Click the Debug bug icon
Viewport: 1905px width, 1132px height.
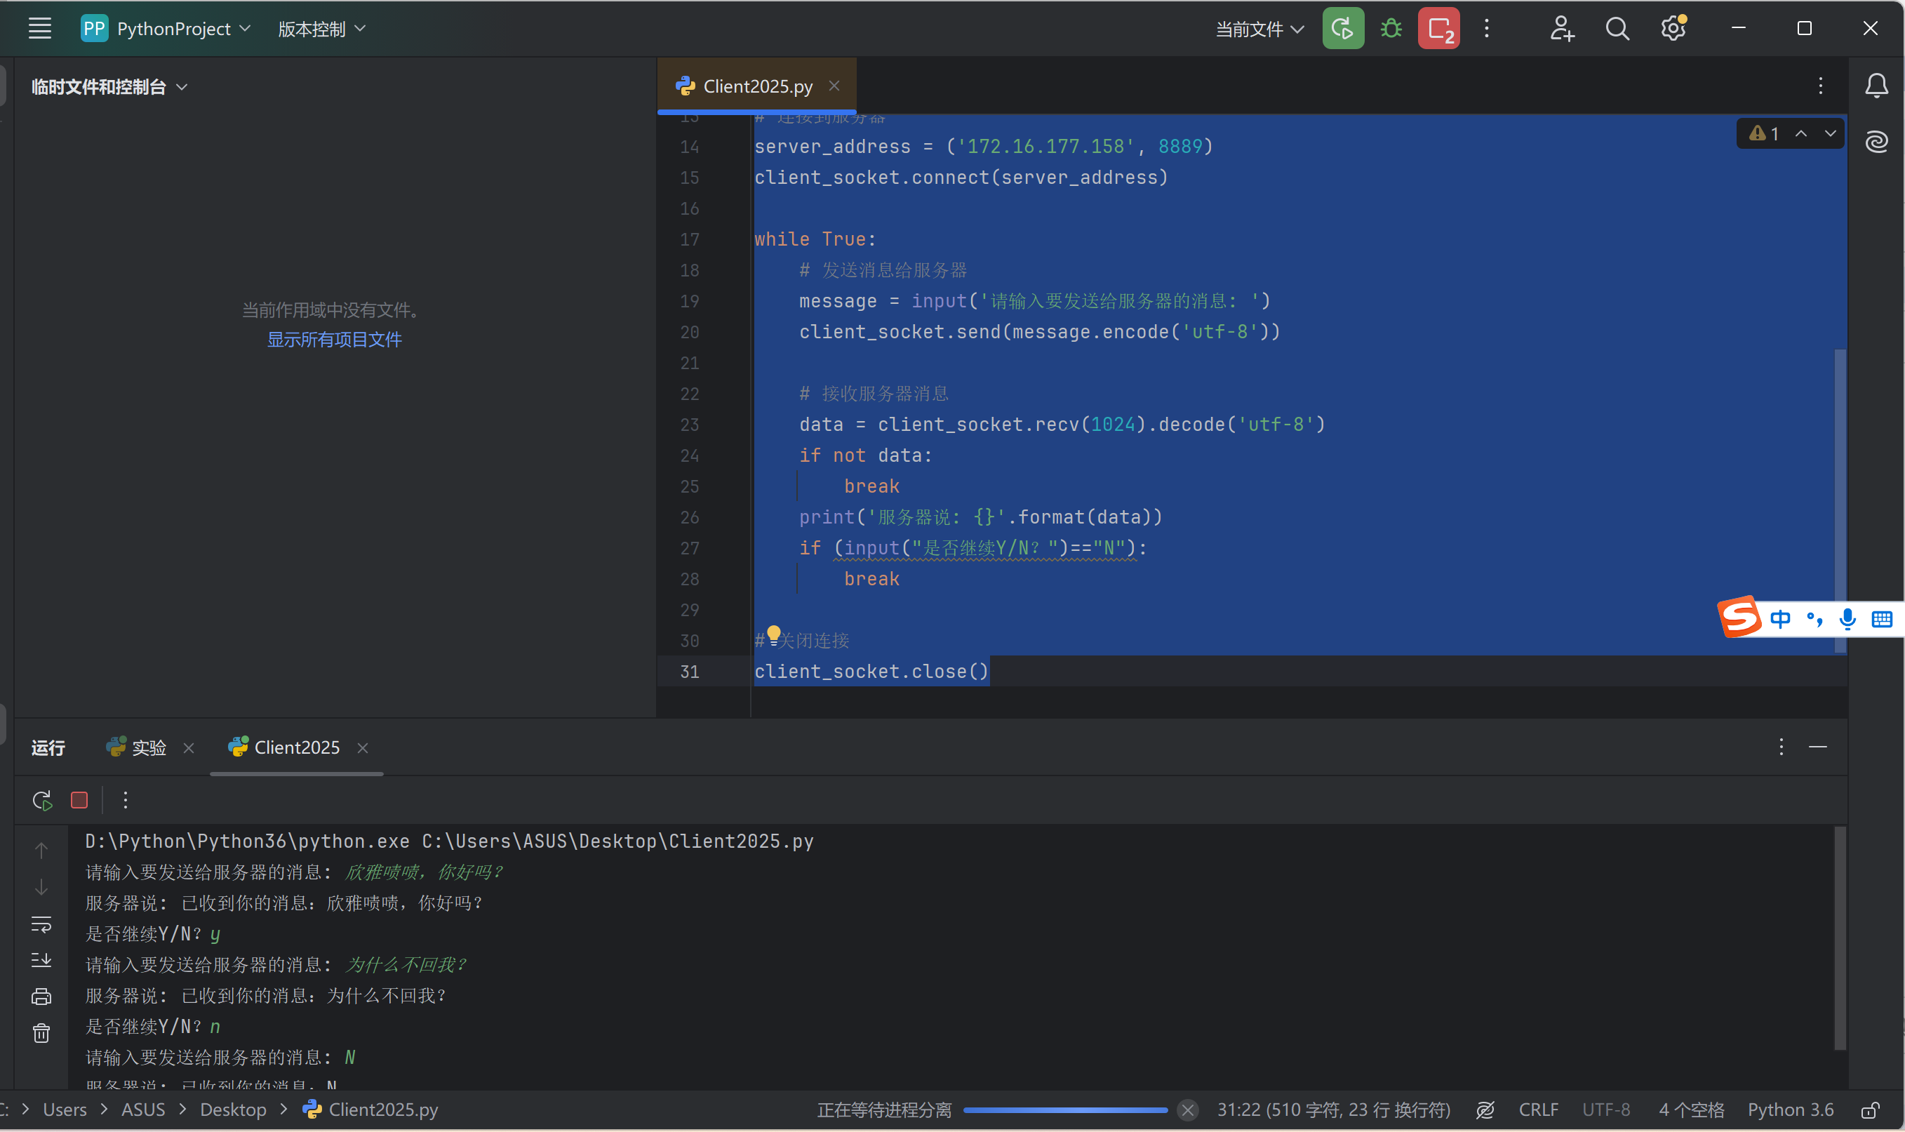coord(1391,29)
